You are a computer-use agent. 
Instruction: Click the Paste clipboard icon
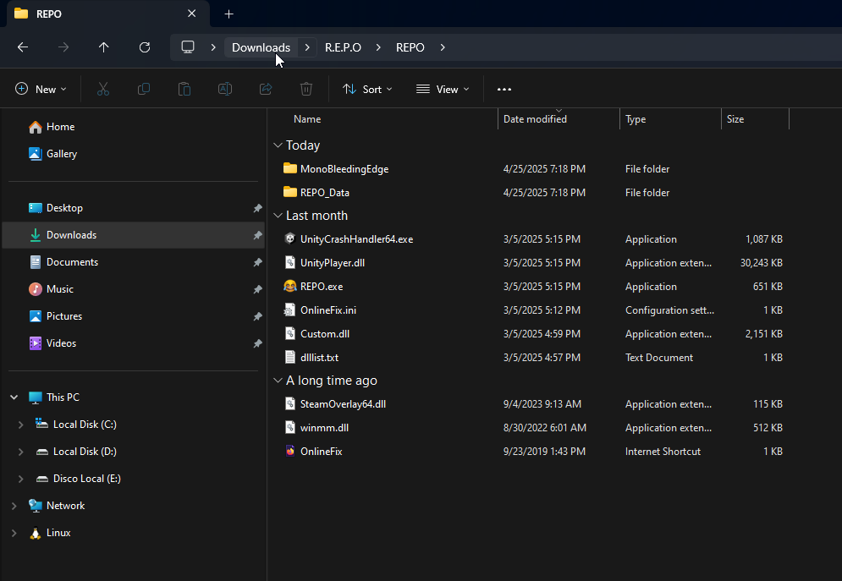(x=184, y=89)
